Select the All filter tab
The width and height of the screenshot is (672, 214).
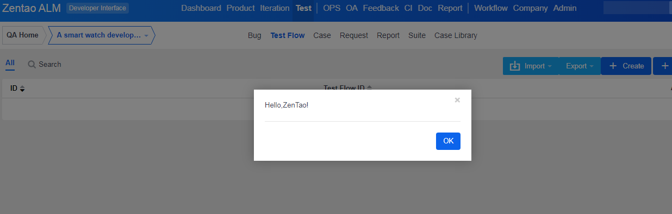10,63
